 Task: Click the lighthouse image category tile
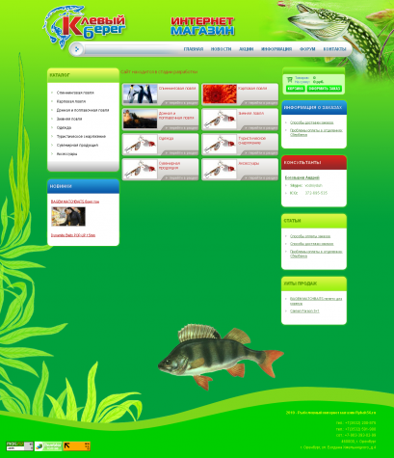[x=140, y=119]
